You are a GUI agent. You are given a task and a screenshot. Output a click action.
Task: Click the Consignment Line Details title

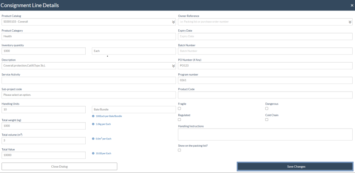[x=30, y=5]
